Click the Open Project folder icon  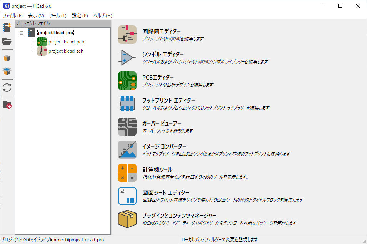click(7, 41)
